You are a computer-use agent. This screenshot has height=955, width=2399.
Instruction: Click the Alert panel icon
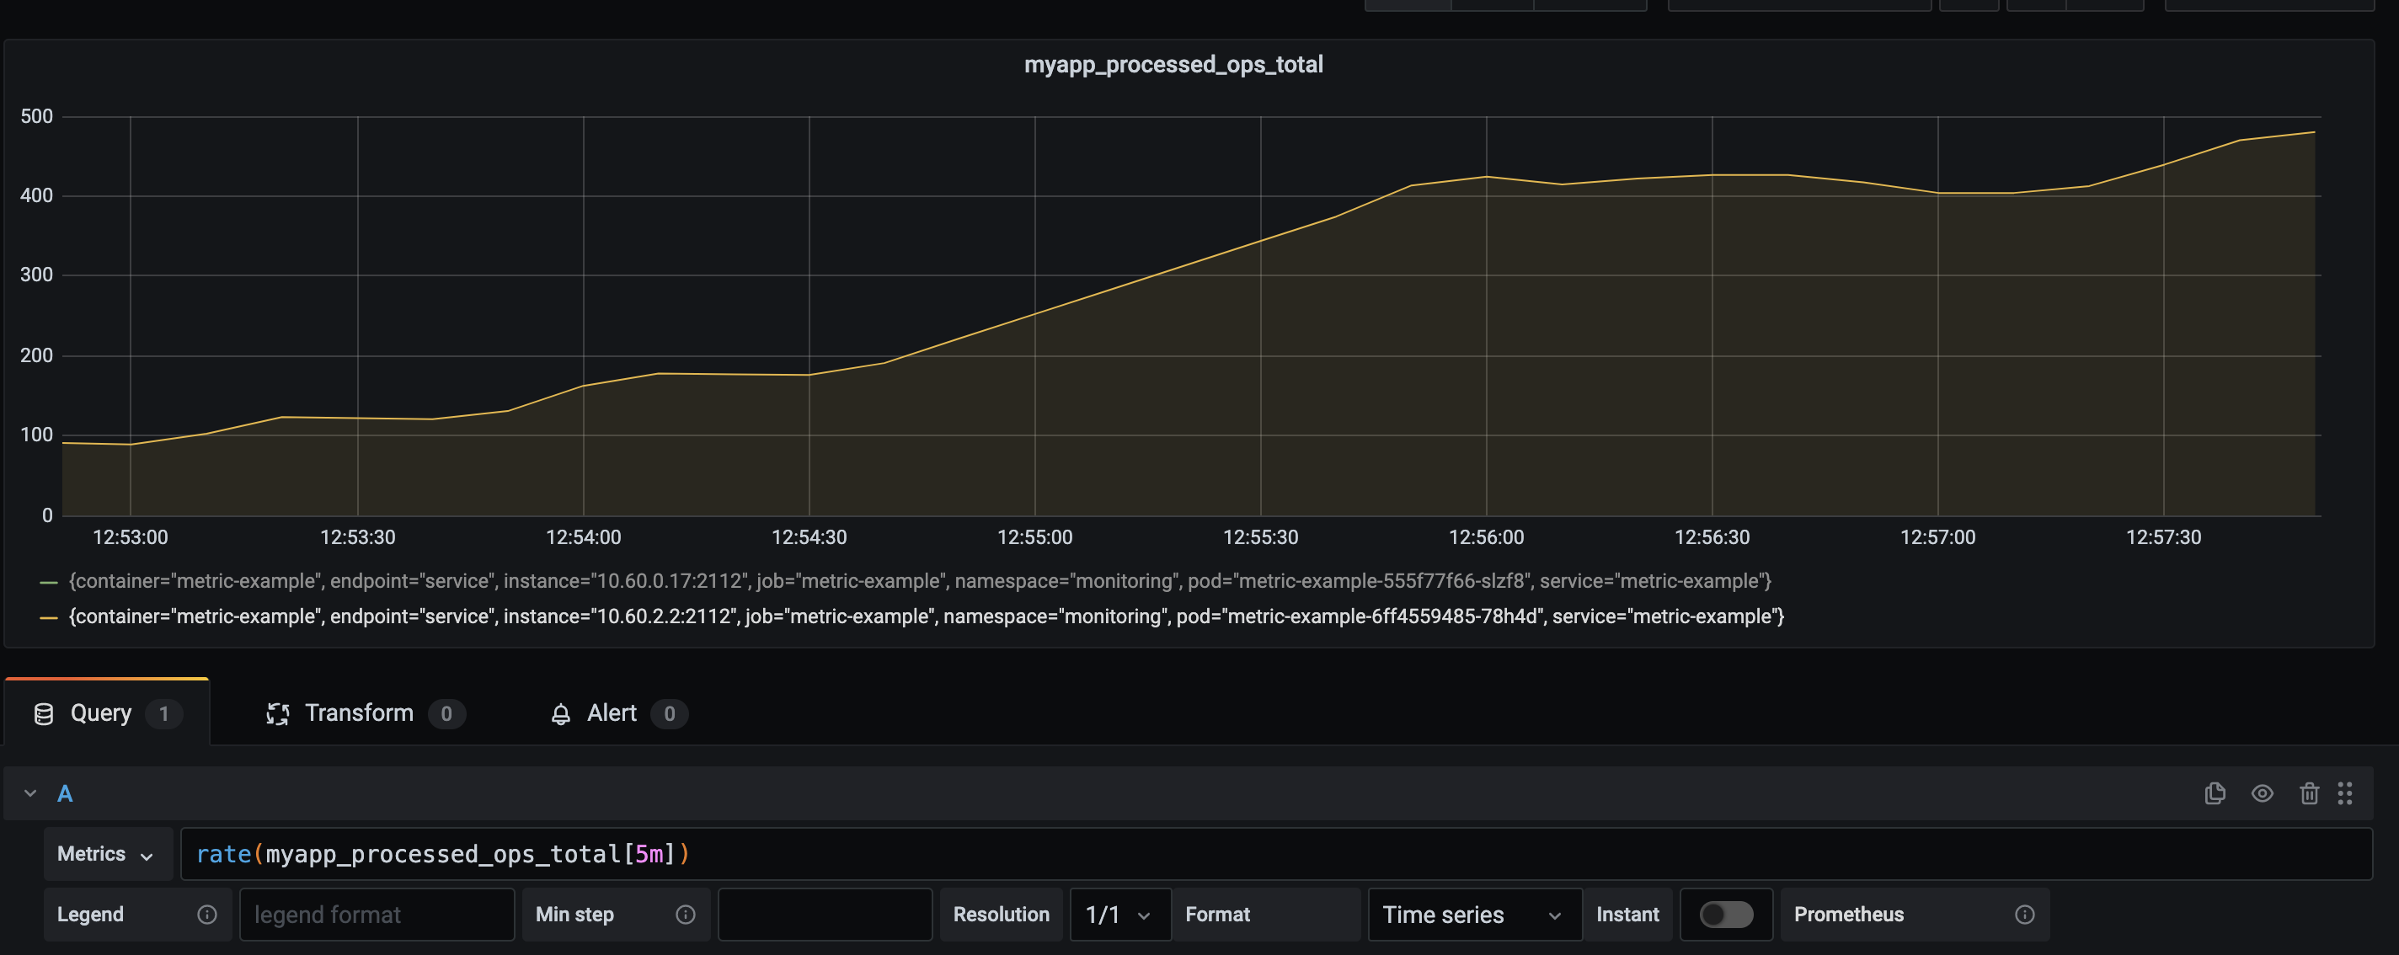click(x=562, y=712)
